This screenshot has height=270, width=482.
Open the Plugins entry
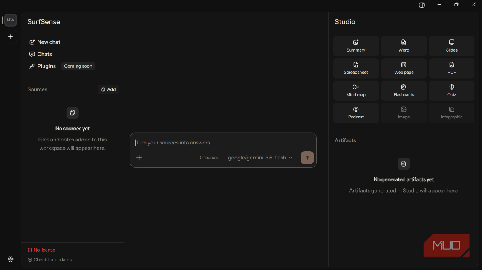click(43, 66)
